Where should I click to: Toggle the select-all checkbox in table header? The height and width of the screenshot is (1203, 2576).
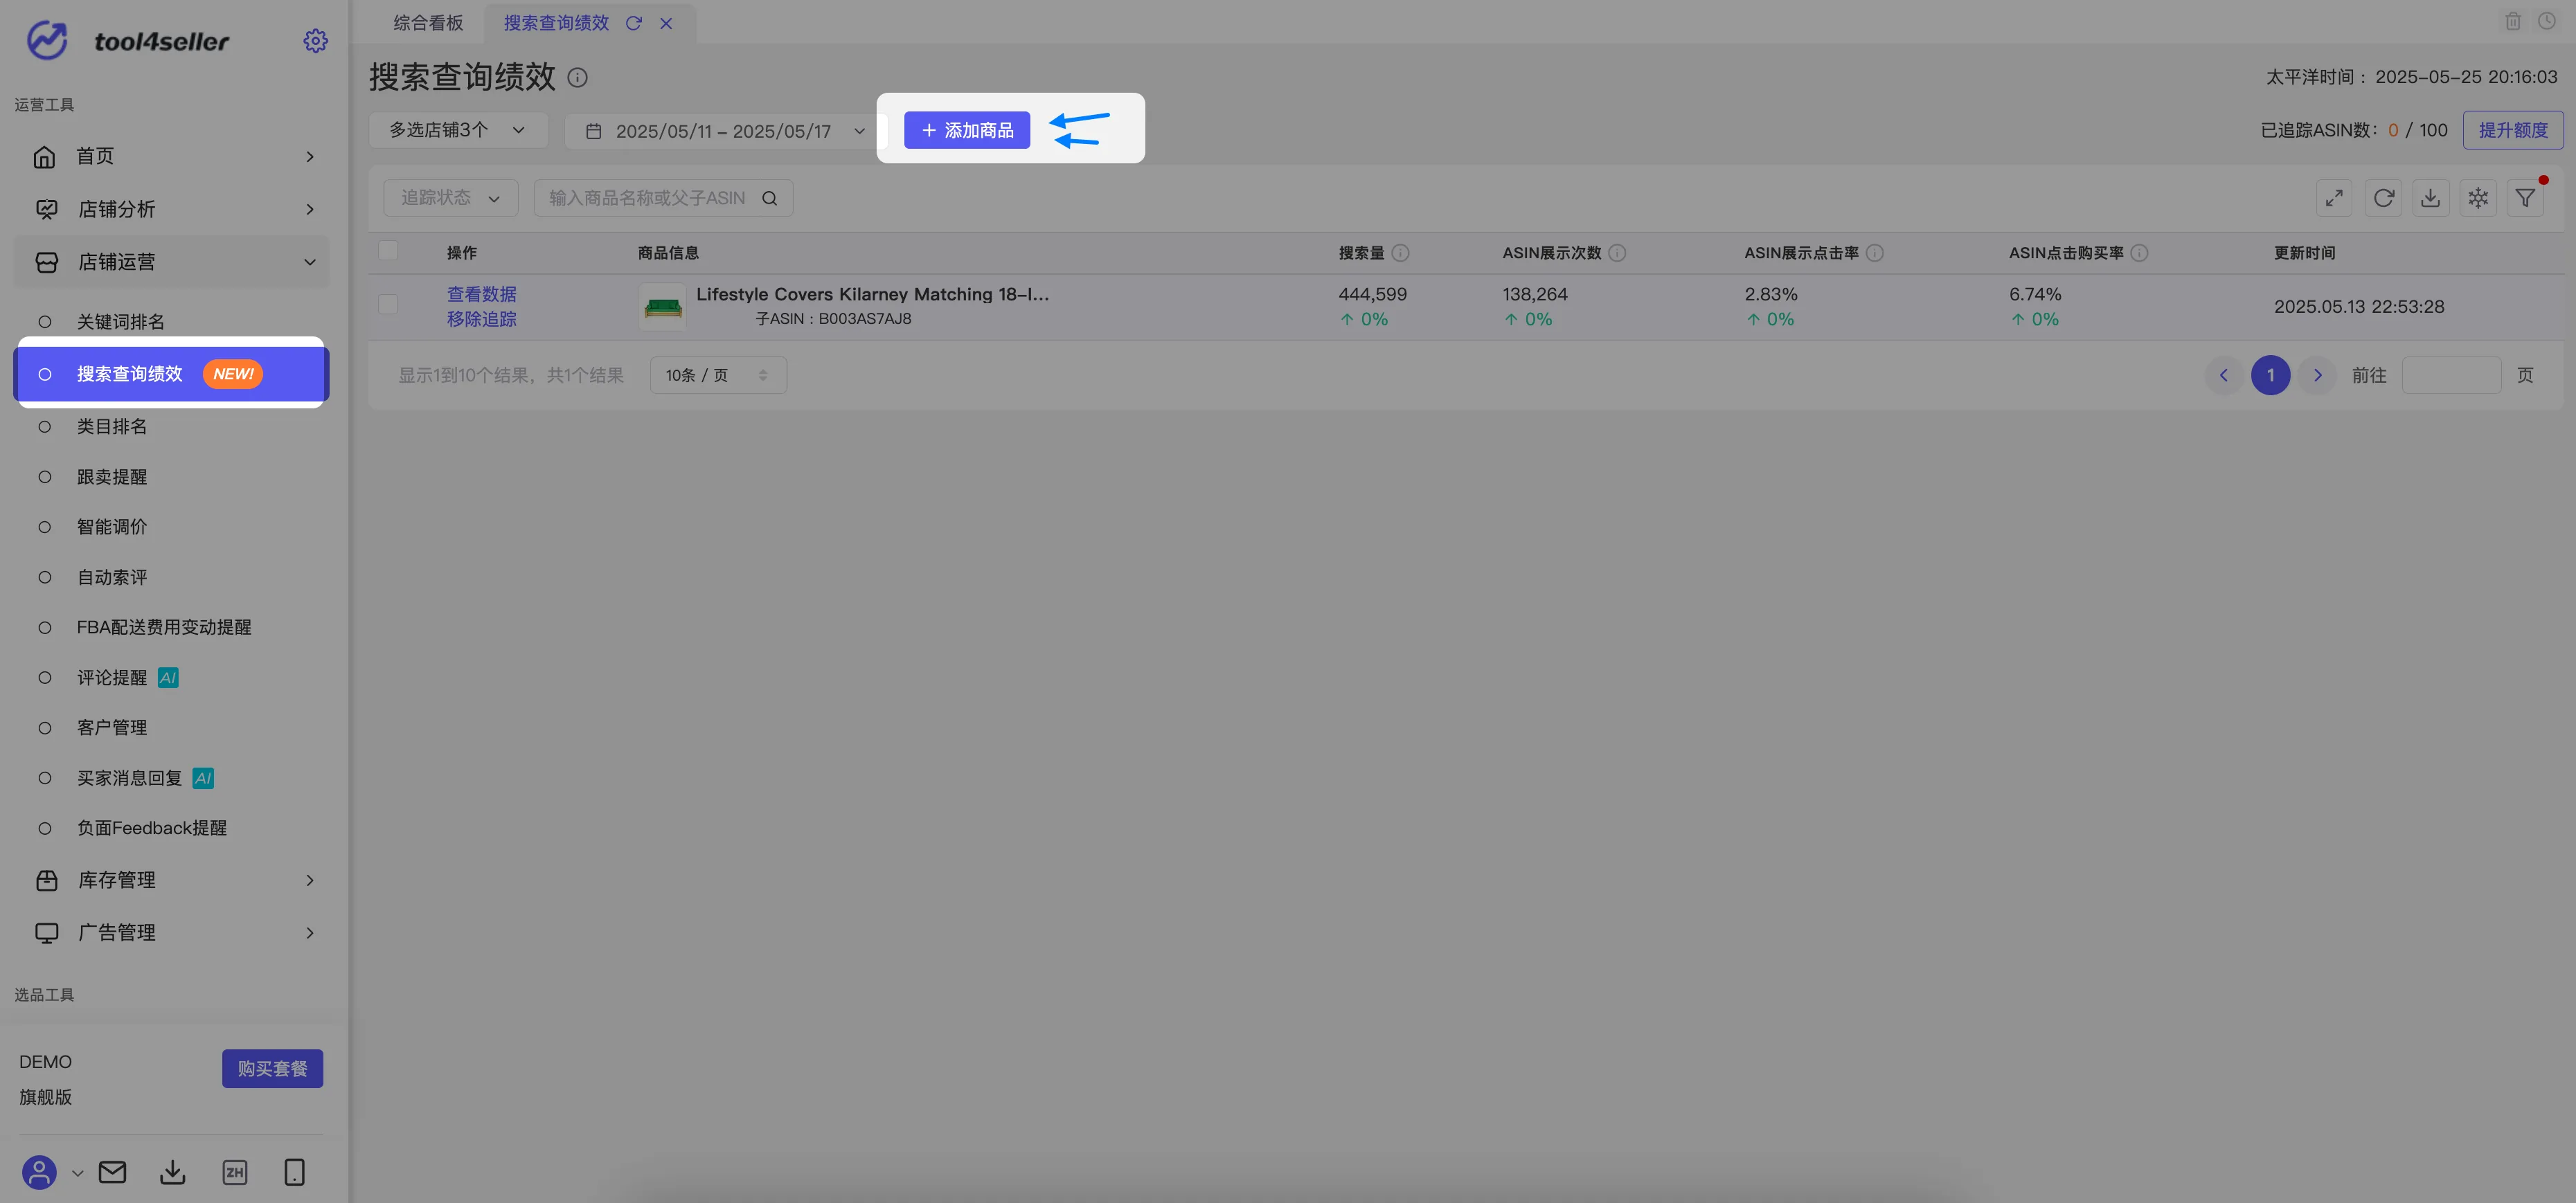[388, 251]
